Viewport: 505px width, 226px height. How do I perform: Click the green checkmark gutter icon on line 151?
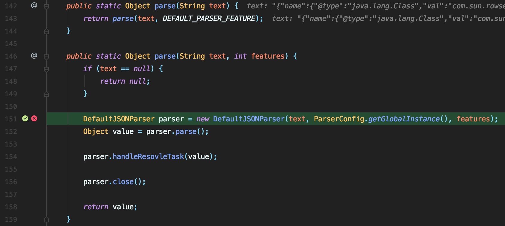click(25, 119)
